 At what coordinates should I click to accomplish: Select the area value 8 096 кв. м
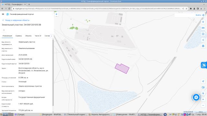tap(23, 78)
